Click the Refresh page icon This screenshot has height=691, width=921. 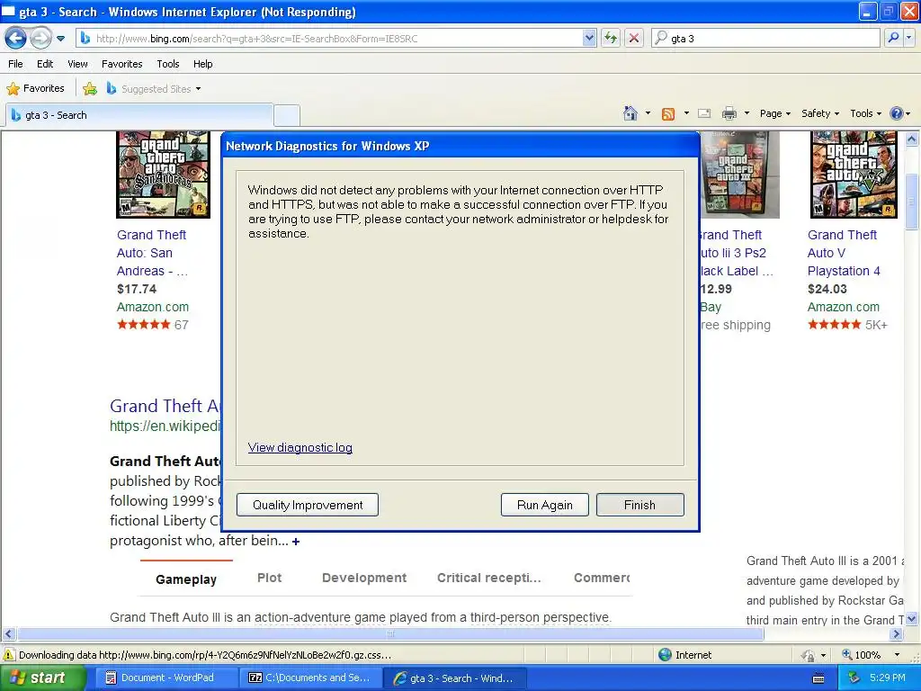(x=611, y=39)
